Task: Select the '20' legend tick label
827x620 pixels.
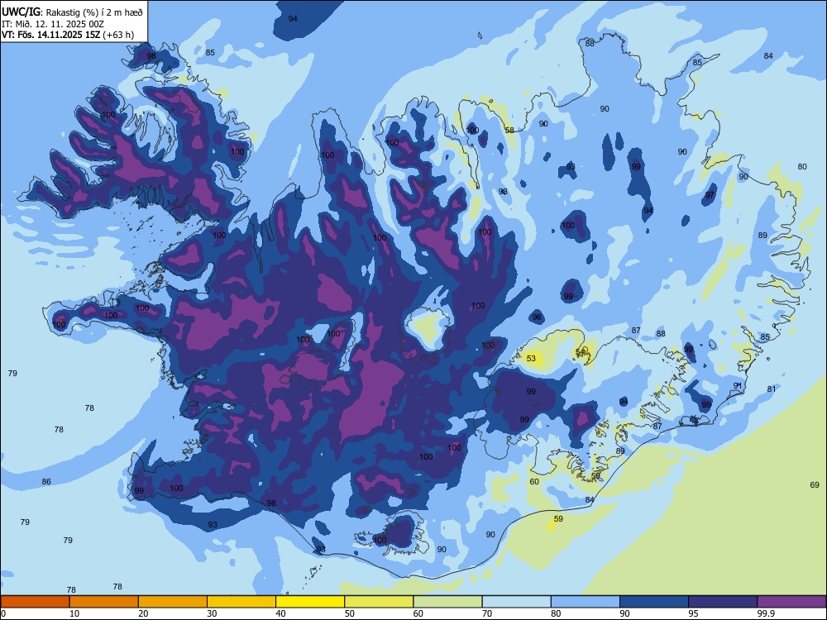Action: [143, 613]
